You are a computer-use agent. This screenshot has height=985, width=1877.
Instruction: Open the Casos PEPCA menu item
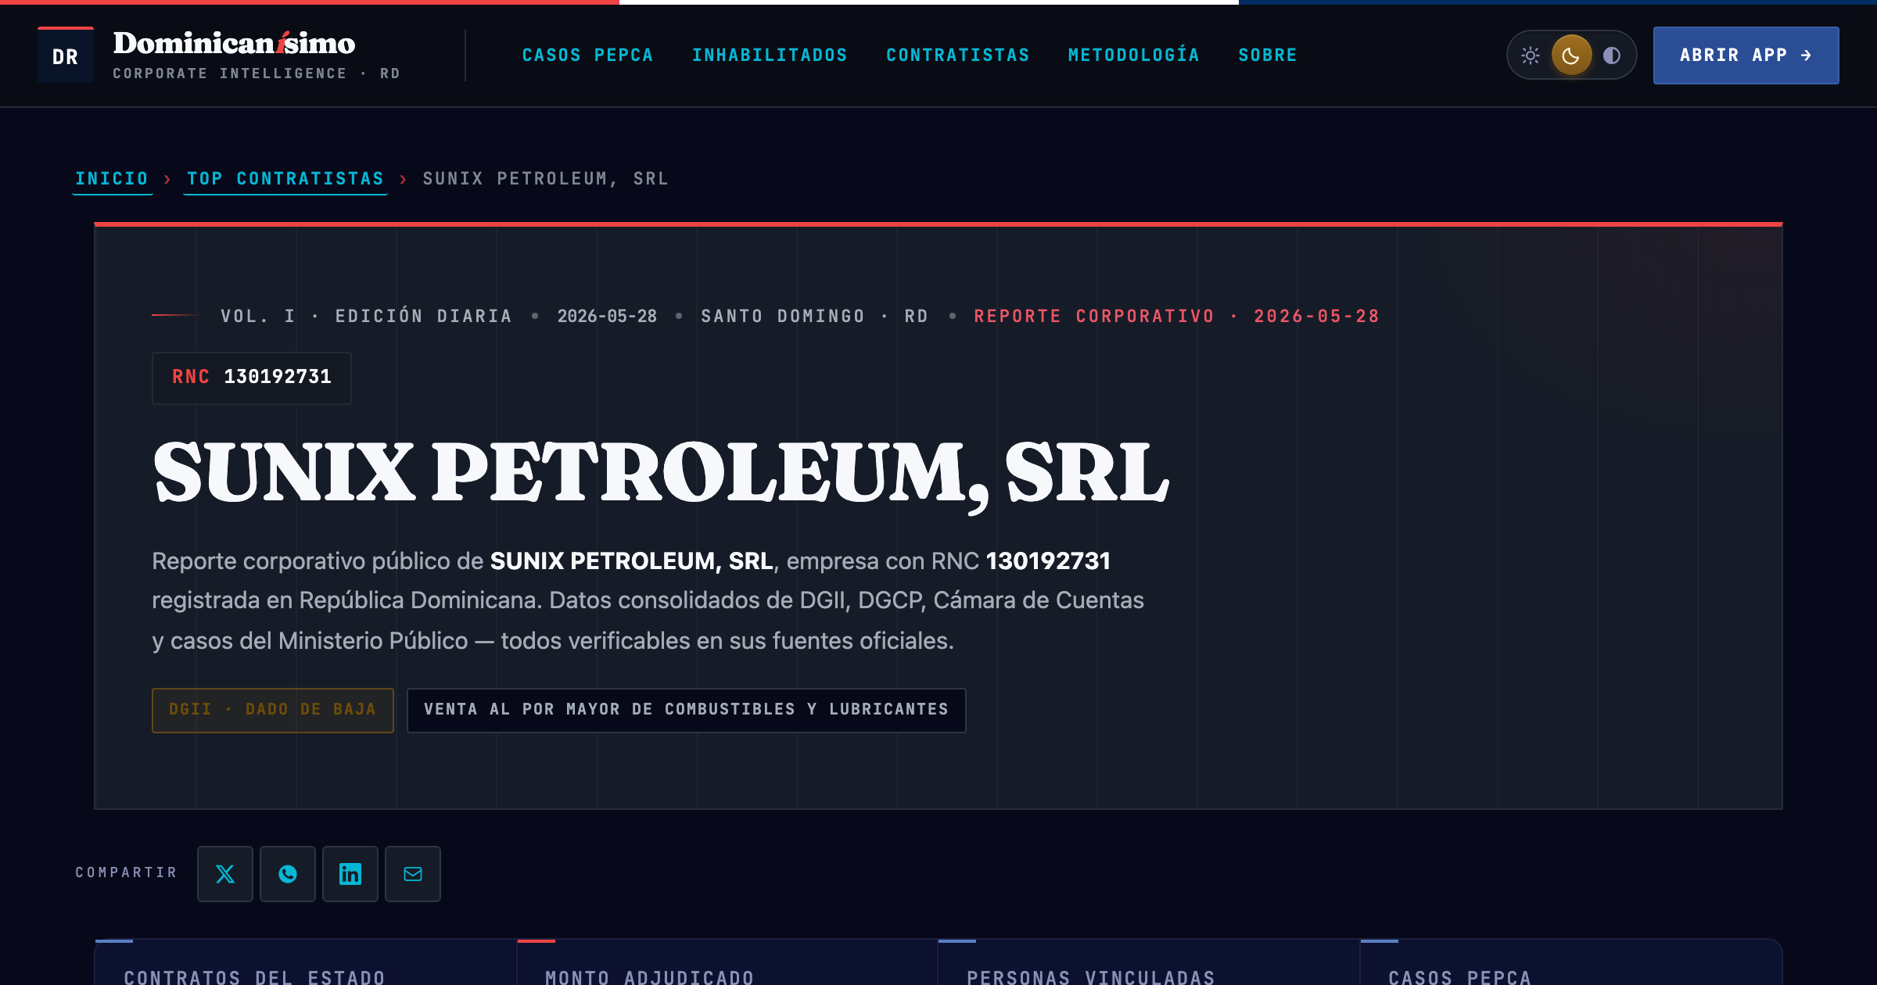[587, 56]
